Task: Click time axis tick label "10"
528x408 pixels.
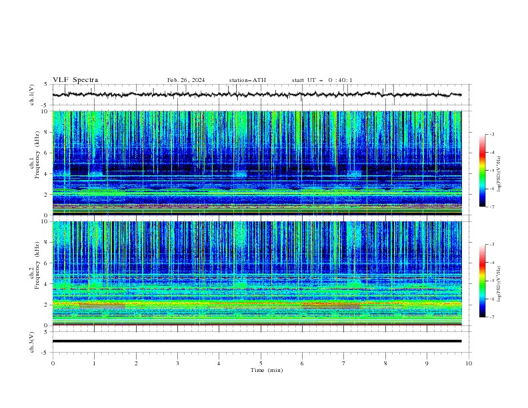Action: tap(469, 363)
